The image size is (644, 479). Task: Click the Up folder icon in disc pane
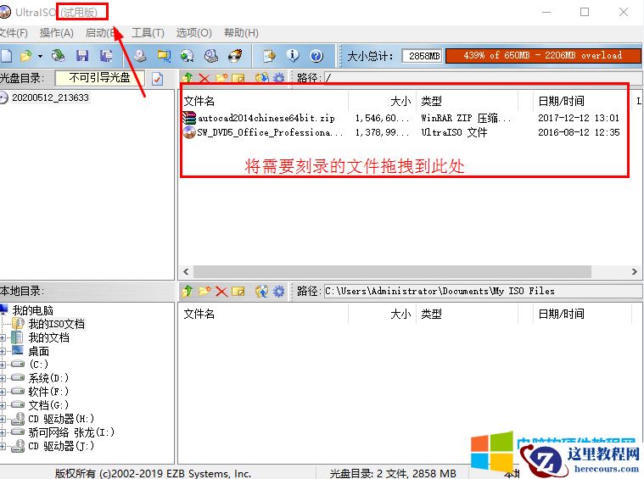(188, 78)
